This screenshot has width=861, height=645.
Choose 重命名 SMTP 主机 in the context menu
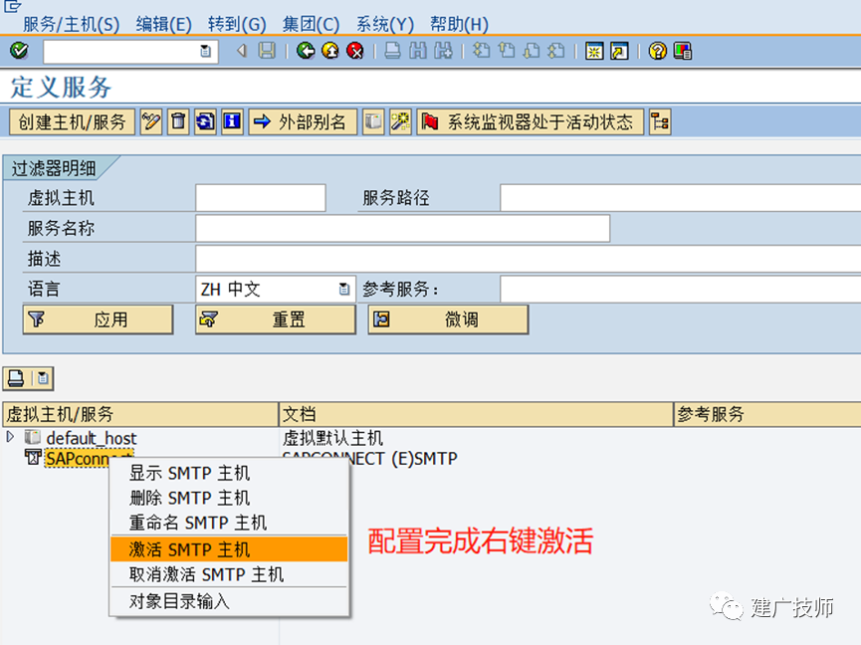click(x=229, y=523)
